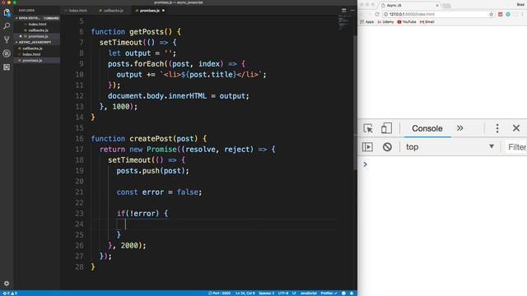Open the Manage gear in VS Code
This screenshot has width=527, height=296.
(7, 283)
